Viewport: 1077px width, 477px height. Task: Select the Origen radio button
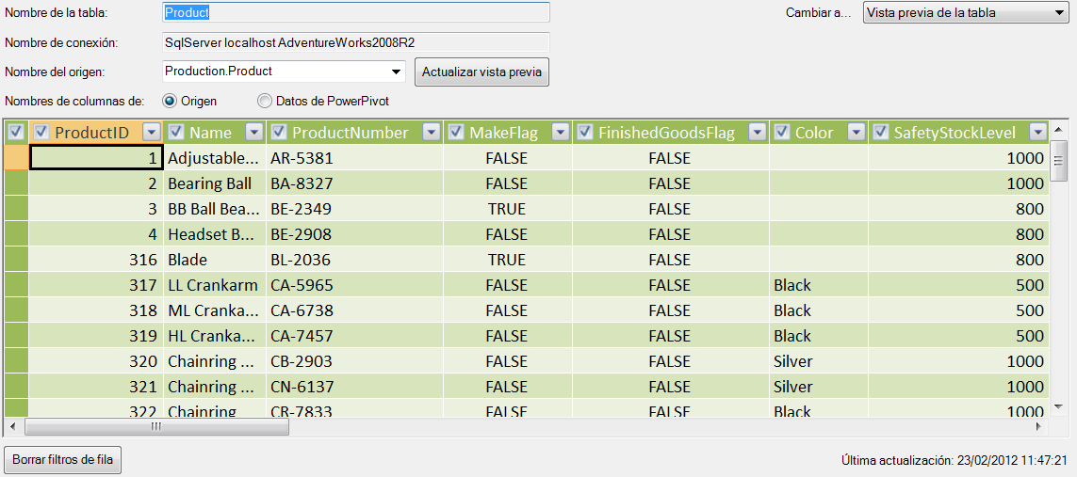170,101
